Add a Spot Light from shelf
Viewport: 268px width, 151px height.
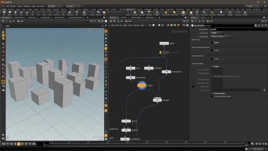[142, 13]
